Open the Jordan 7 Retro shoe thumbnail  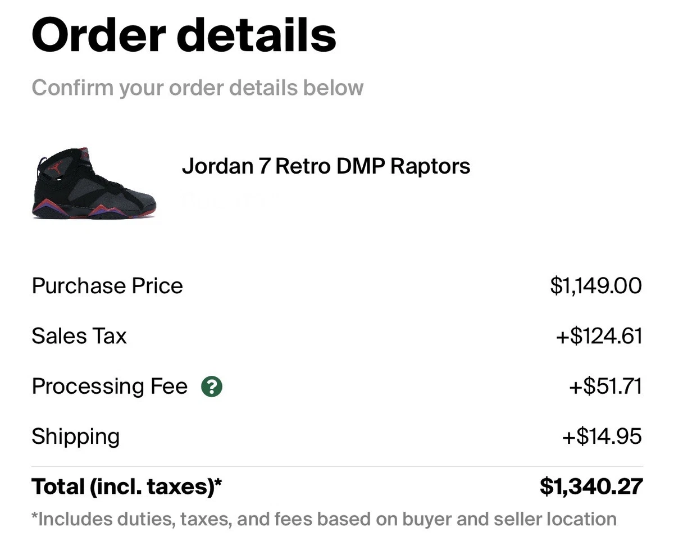[x=94, y=183]
